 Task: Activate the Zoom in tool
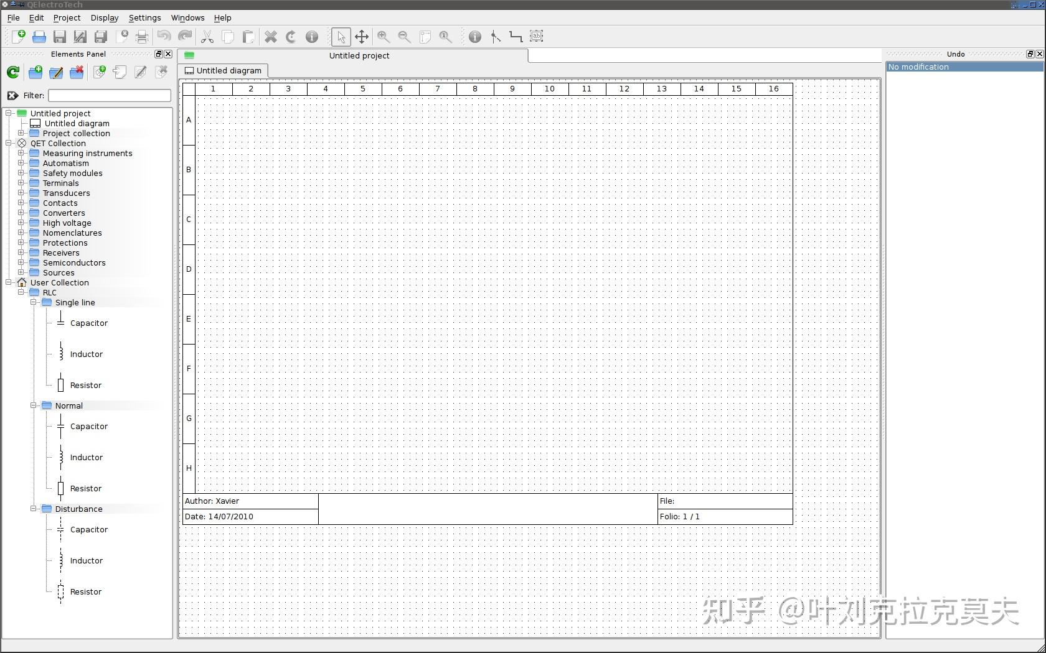click(x=383, y=37)
